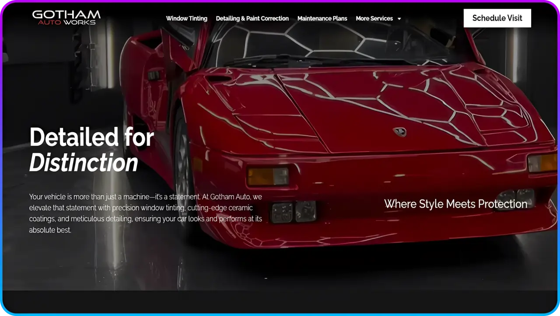The height and width of the screenshot is (316, 560).
Task: Go to Detailing & Paint Correction
Action: tap(252, 18)
